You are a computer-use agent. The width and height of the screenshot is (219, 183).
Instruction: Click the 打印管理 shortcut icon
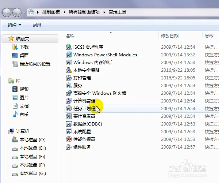click(x=69, y=78)
